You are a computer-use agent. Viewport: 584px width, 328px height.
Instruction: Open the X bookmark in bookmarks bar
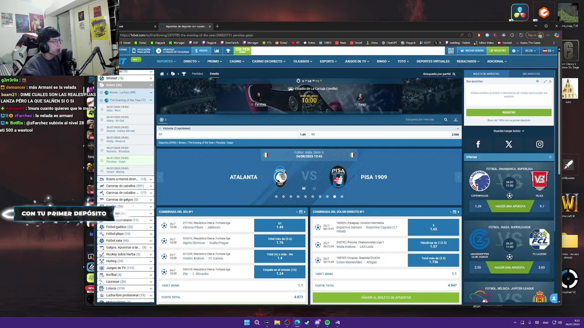pyautogui.click(x=438, y=42)
